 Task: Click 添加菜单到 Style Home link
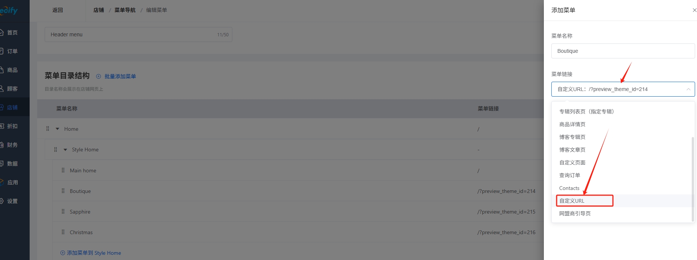point(91,253)
